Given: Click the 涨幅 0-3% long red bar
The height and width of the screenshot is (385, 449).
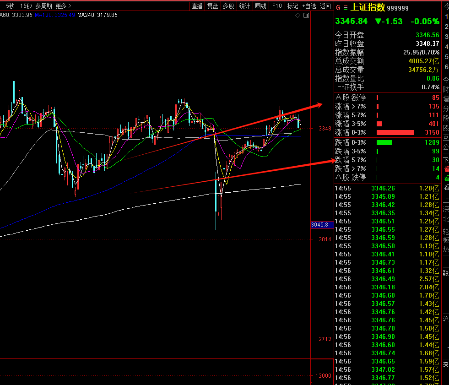Looking at the screenshot, I should point(395,132).
